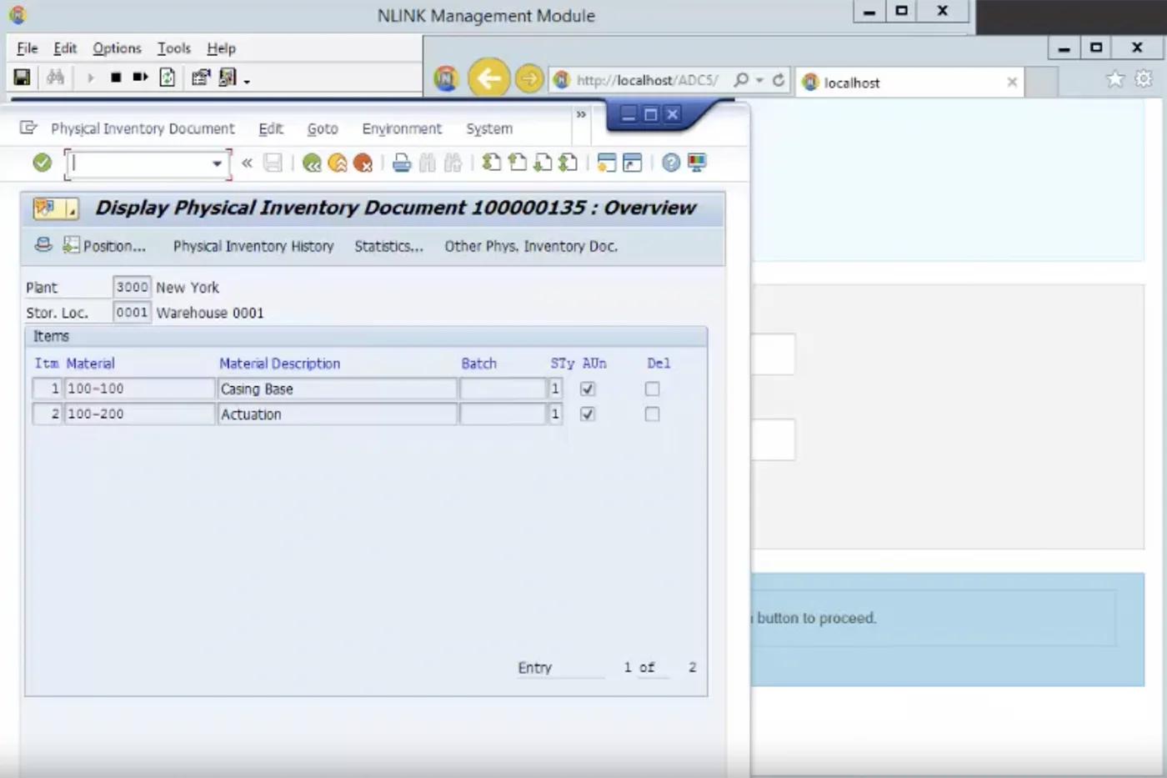Click the refresh document icon in NLINK toolbar
The width and height of the screenshot is (1167, 778).
click(x=168, y=78)
